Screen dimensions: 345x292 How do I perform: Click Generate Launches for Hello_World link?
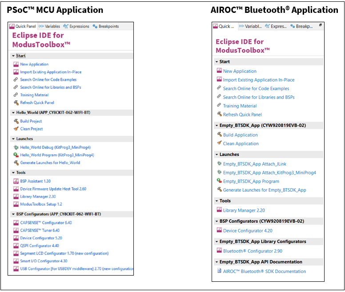click(x=50, y=163)
